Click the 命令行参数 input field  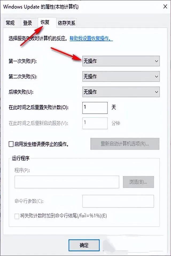118,201
